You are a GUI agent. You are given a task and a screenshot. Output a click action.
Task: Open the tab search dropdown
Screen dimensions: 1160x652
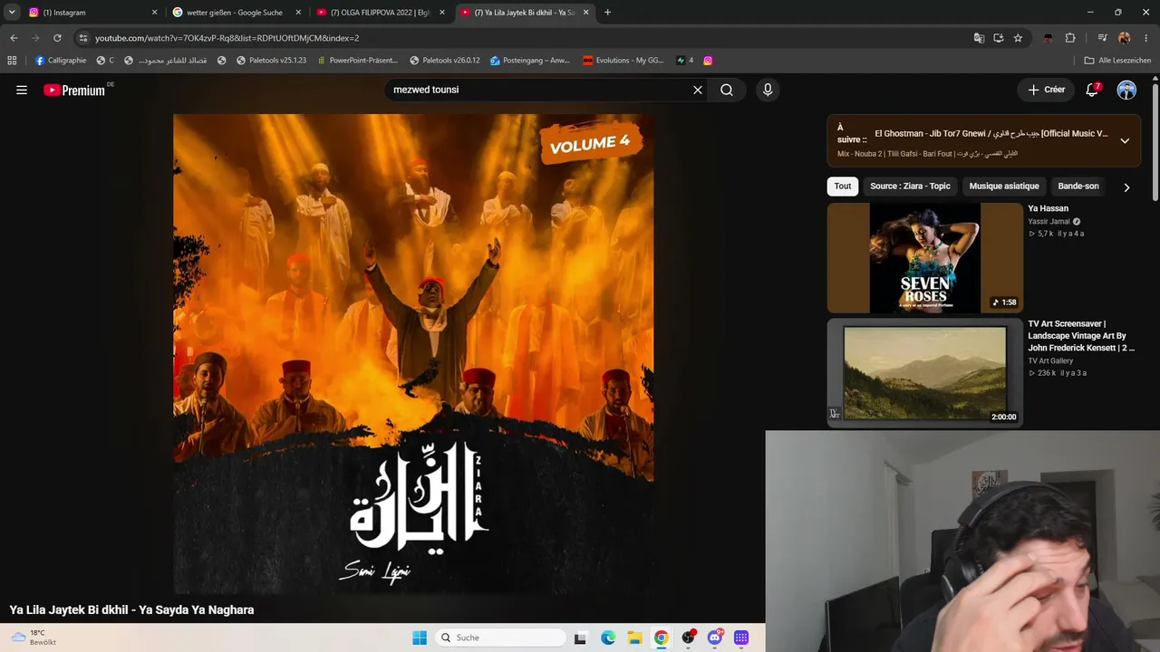(x=12, y=13)
